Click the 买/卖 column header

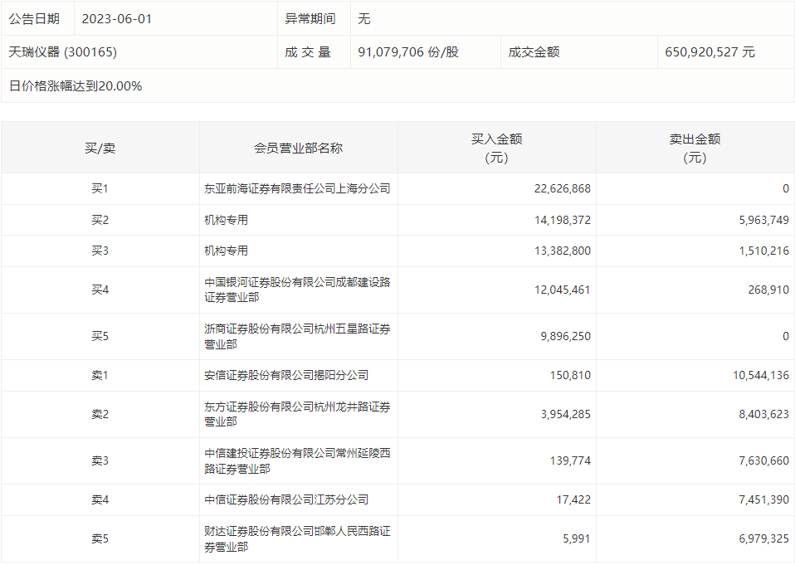[x=100, y=148]
